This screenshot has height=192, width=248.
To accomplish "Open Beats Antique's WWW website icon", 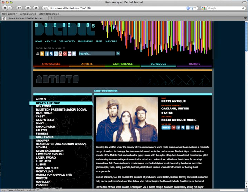I will pyautogui.click(x=166, y=127).
